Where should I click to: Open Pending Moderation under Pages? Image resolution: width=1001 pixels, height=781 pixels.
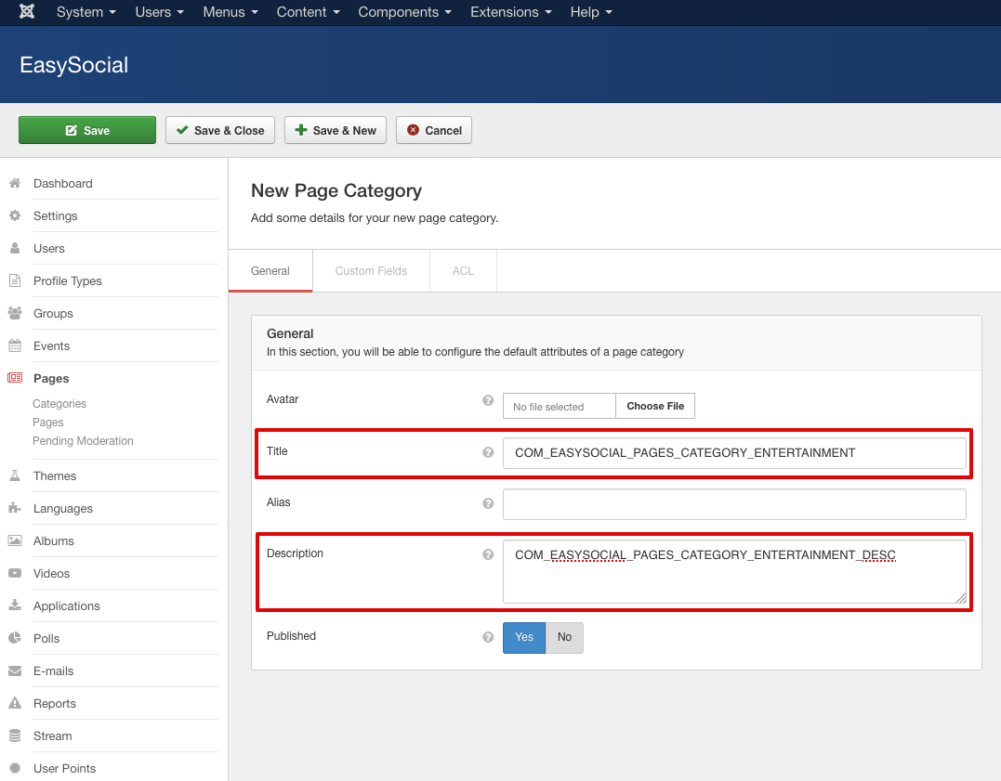point(83,441)
